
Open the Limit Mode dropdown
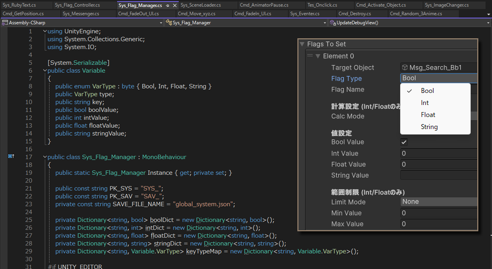tap(439, 202)
